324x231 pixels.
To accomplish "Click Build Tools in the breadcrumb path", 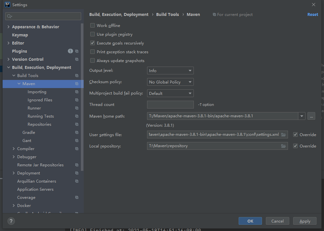I will point(168,14).
